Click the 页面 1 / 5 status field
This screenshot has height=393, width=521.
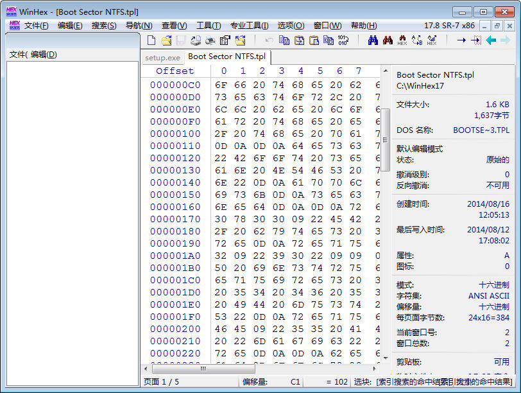point(191,381)
